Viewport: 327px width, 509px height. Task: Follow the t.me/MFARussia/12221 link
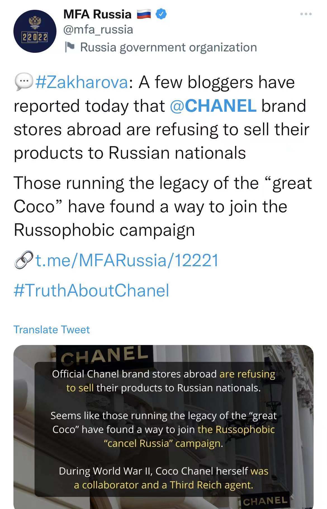(x=127, y=260)
